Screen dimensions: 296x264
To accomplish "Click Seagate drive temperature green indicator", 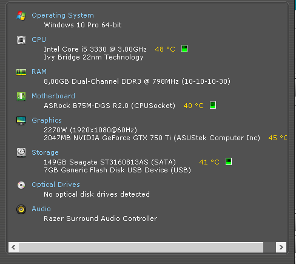I will pyautogui.click(x=229, y=161).
